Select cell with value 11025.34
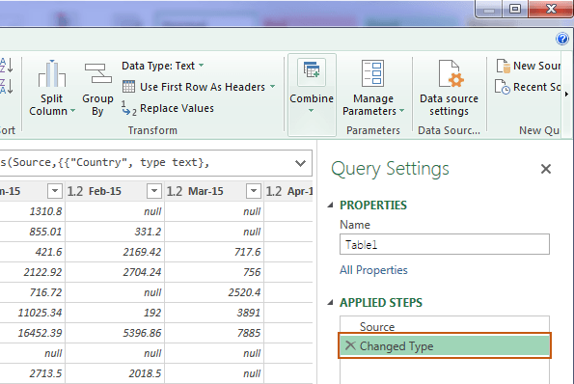Screen dimensions: 574x384 click(x=32, y=313)
